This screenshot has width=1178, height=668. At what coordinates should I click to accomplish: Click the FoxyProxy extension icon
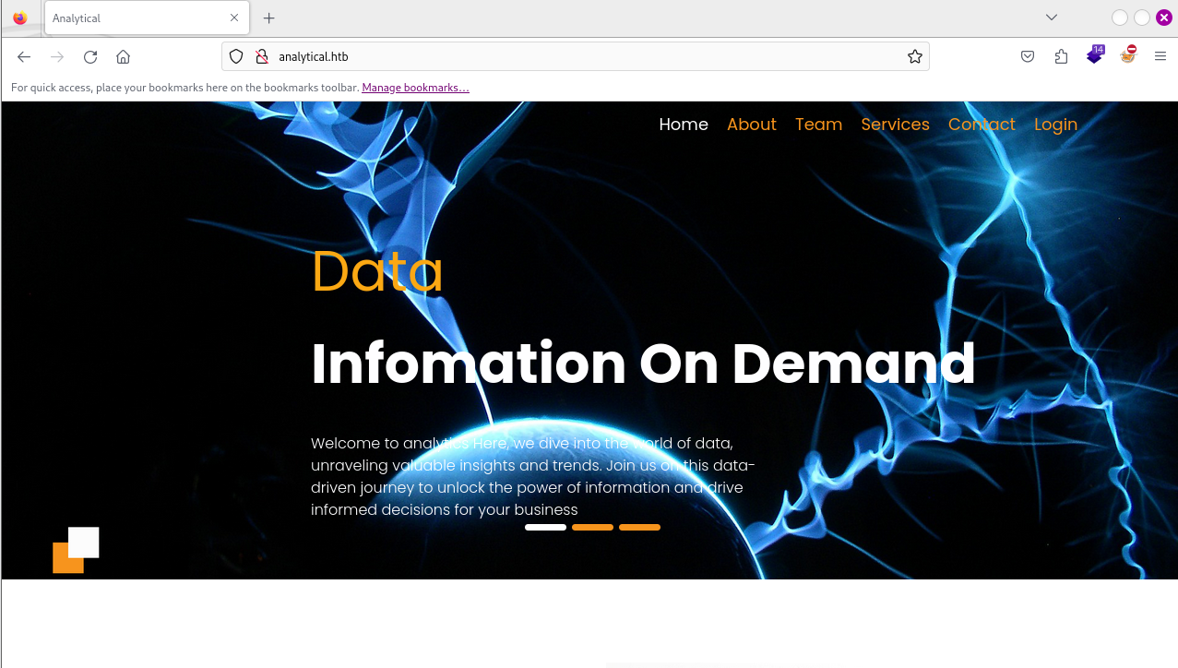click(x=1128, y=55)
